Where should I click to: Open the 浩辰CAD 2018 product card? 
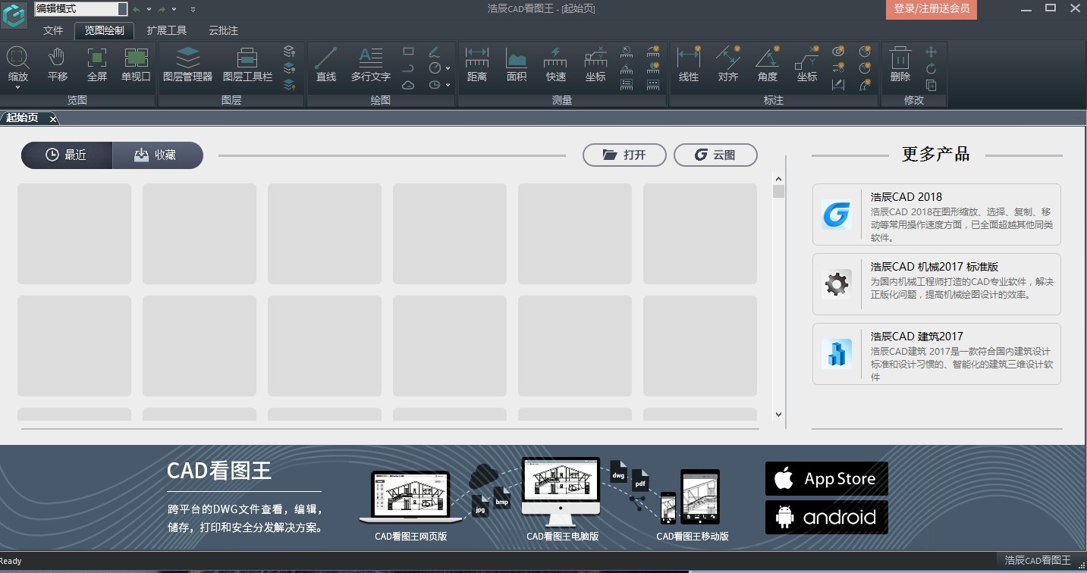937,214
